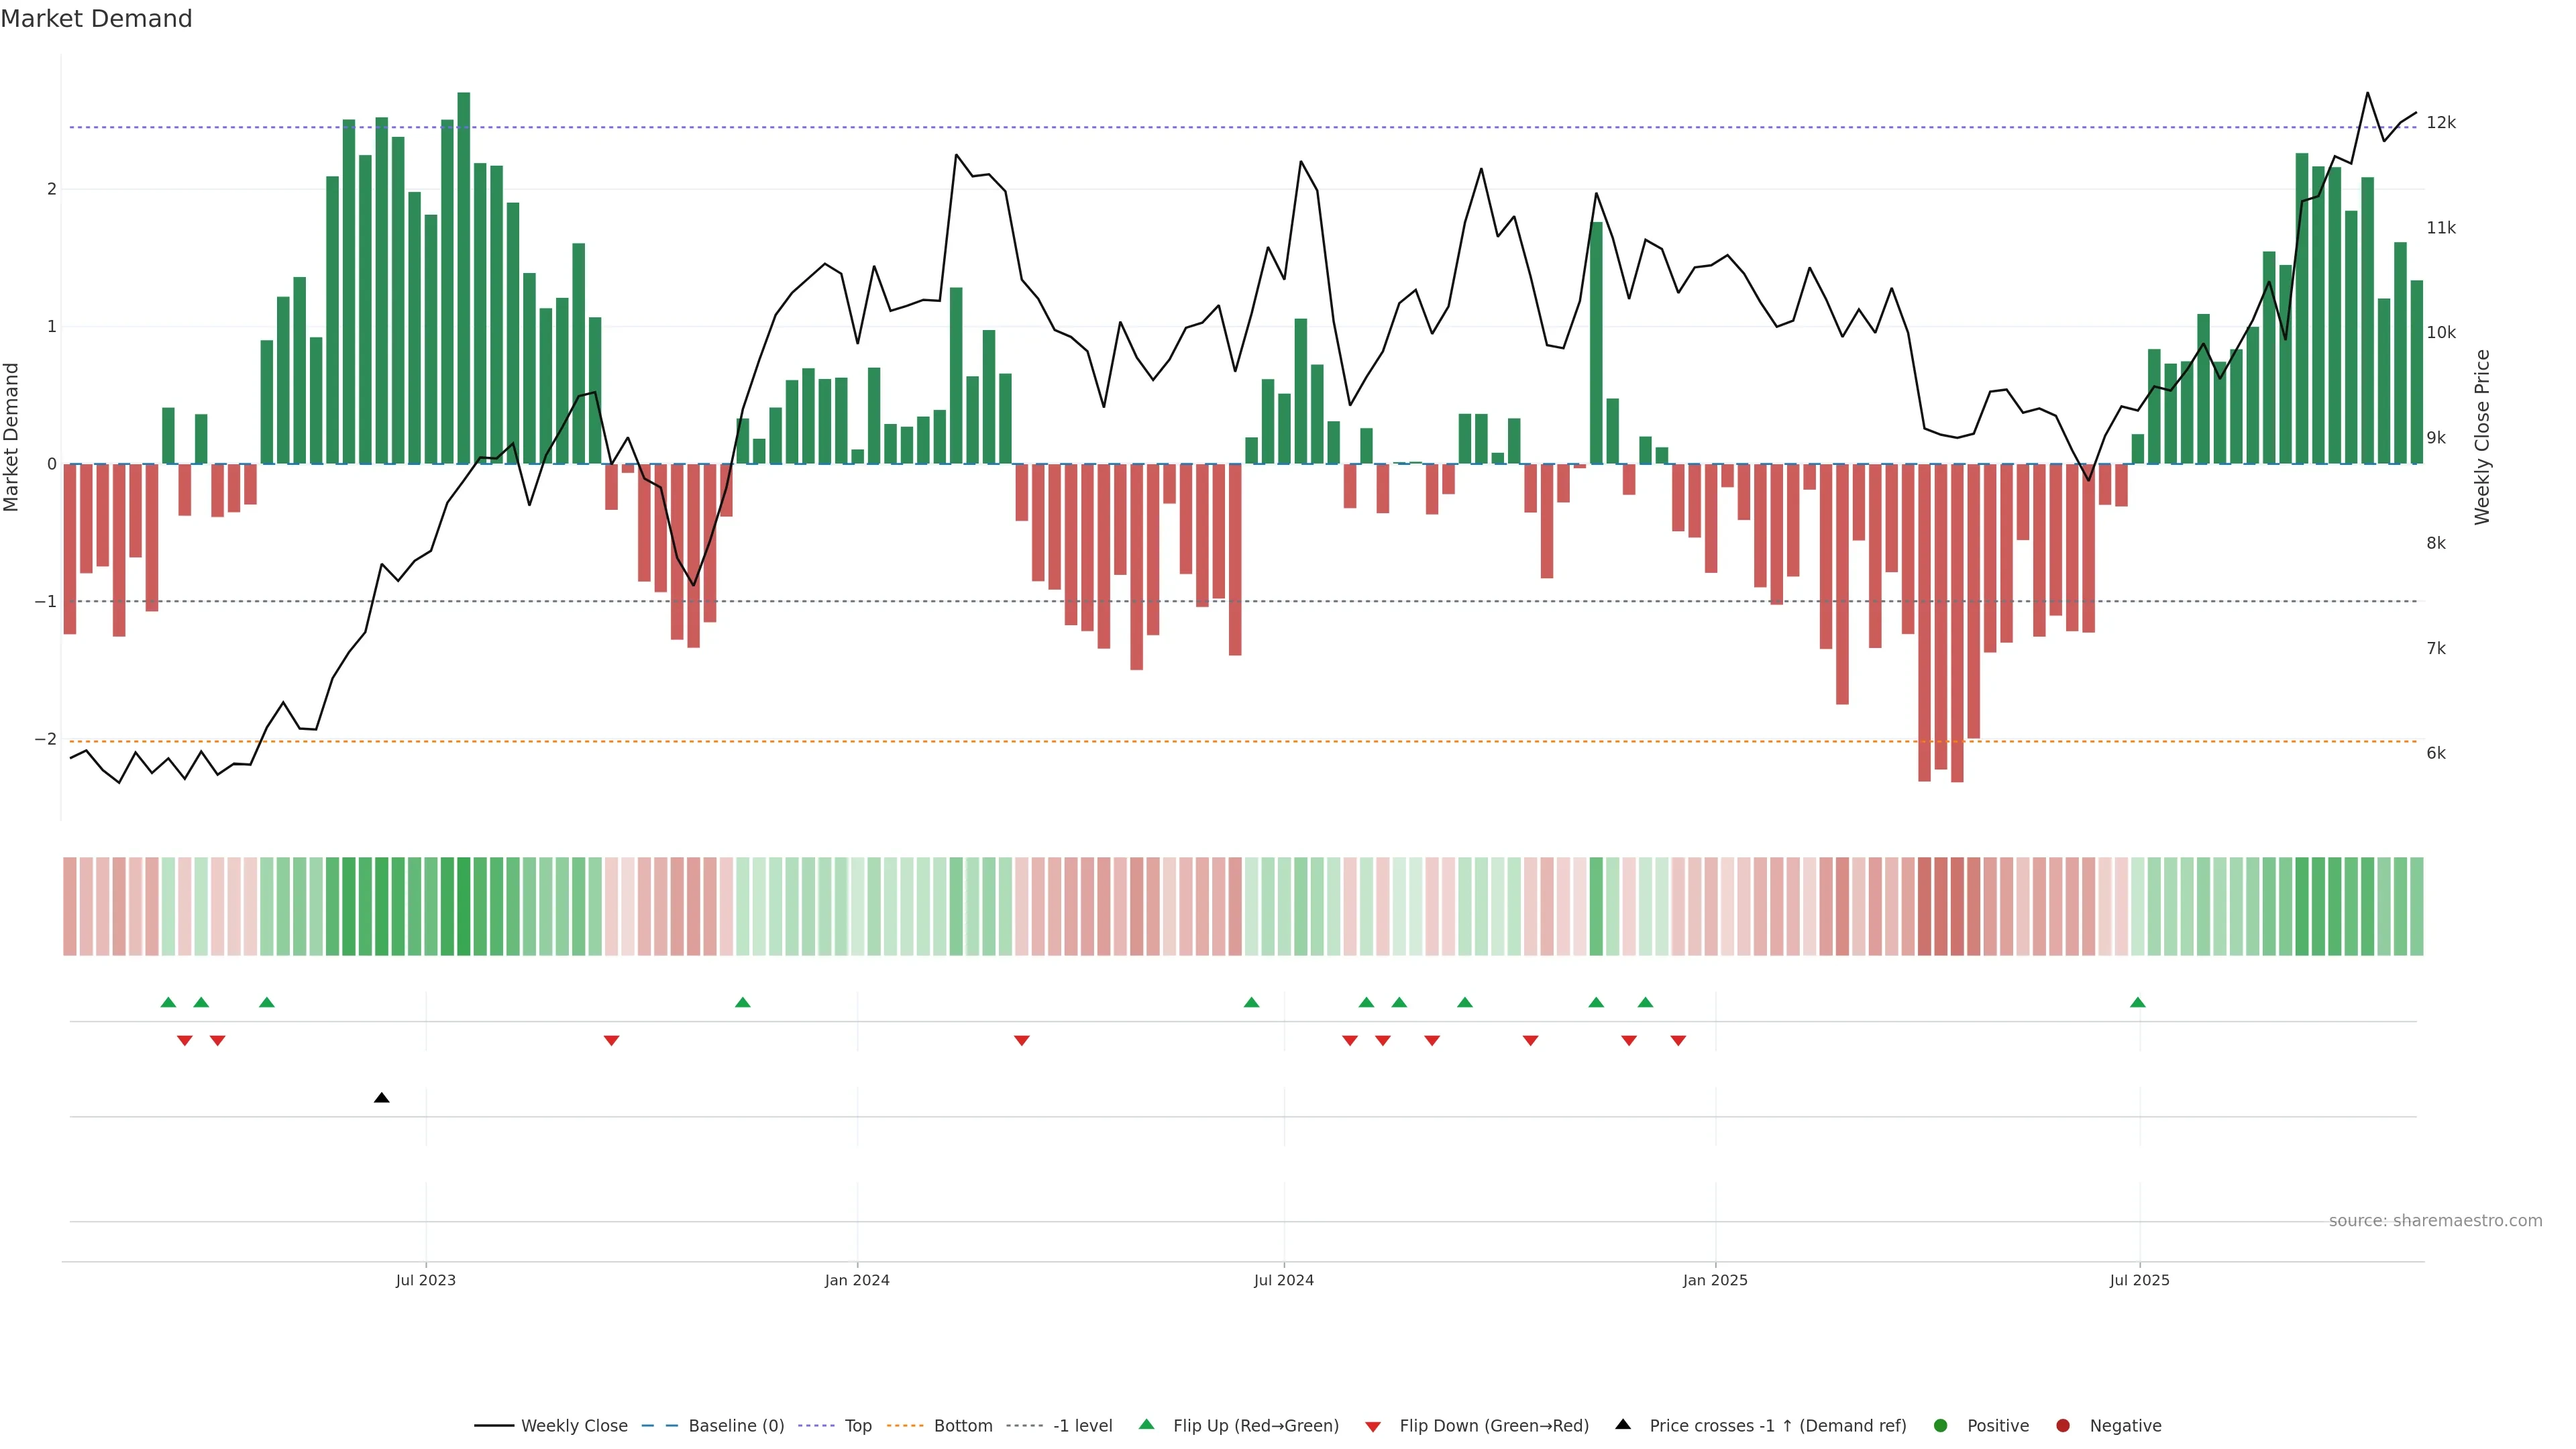Click the red flip-down marker before Jan 2025
The image size is (2576, 1449).
tap(1678, 1041)
